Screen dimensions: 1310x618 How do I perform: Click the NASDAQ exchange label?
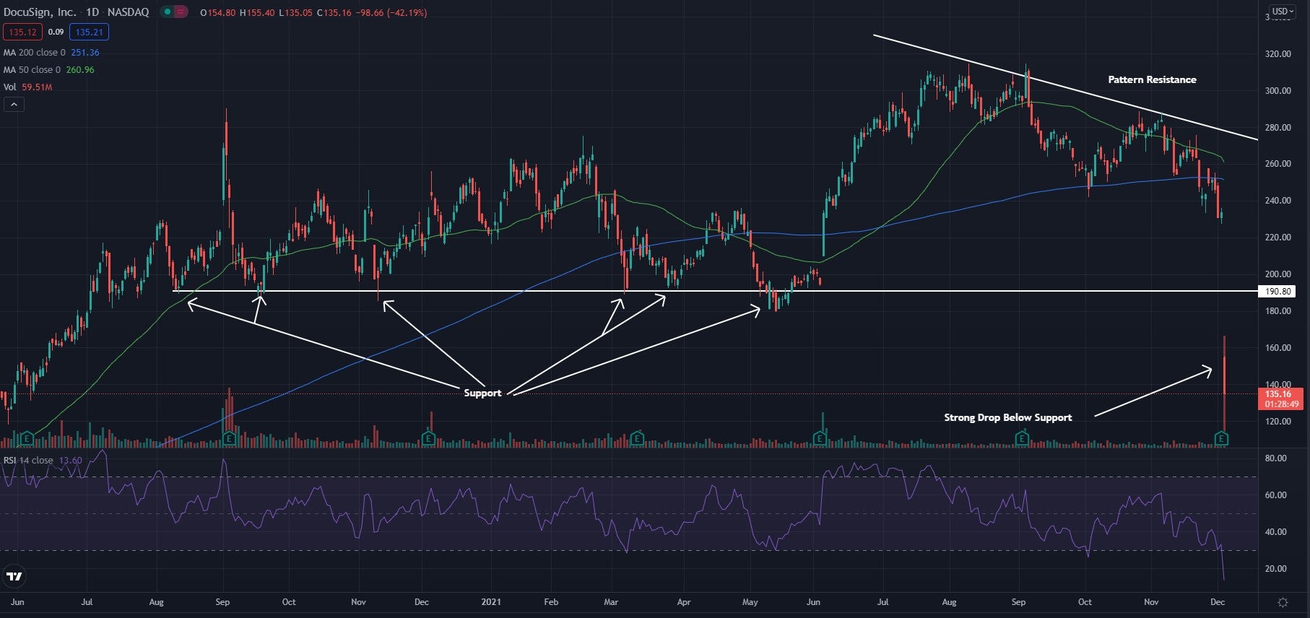(x=128, y=12)
